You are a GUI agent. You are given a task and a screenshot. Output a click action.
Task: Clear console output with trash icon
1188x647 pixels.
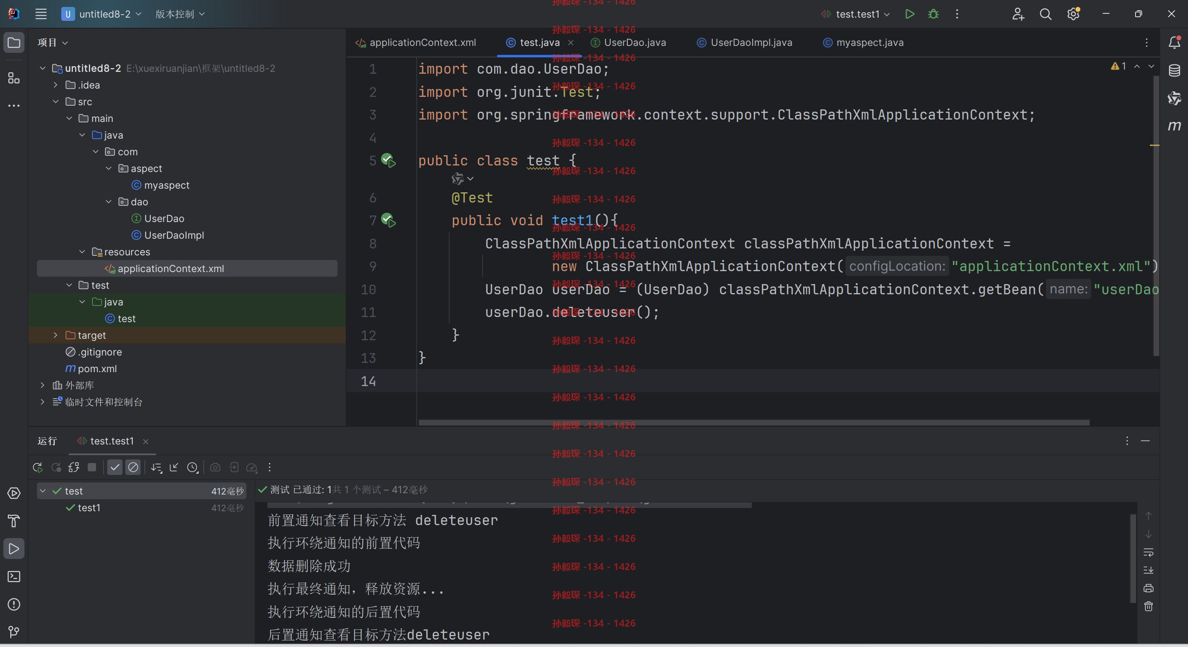coord(1149,607)
